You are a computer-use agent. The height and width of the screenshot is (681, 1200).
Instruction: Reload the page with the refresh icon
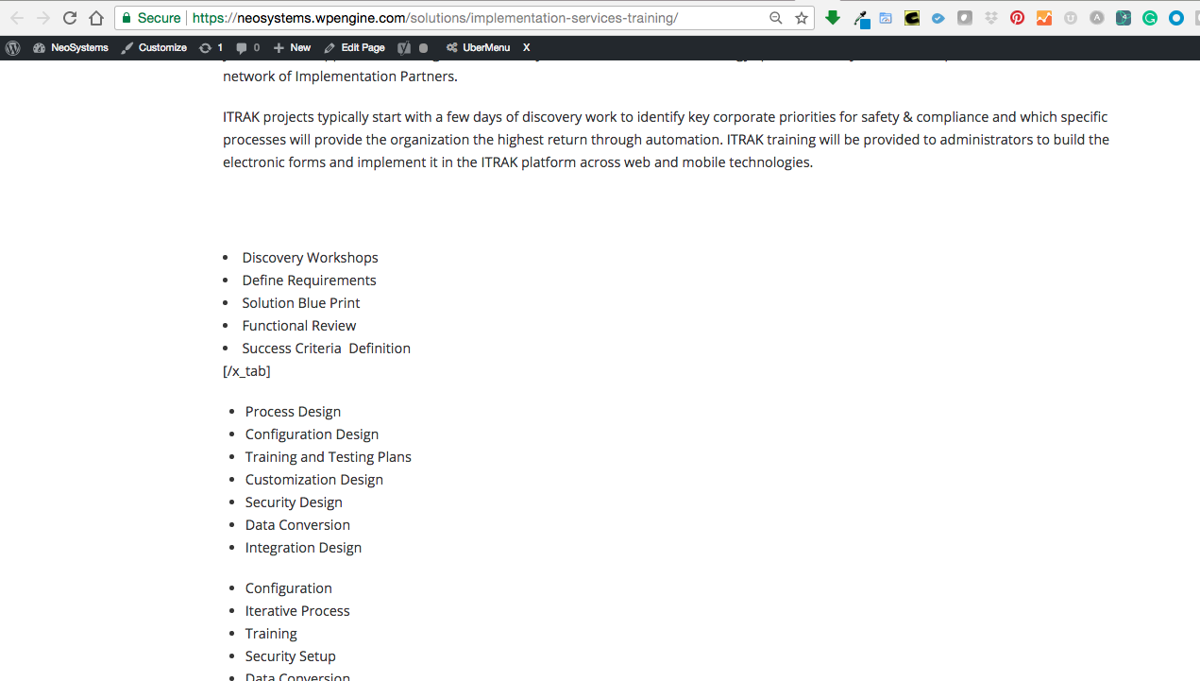tap(70, 18)
